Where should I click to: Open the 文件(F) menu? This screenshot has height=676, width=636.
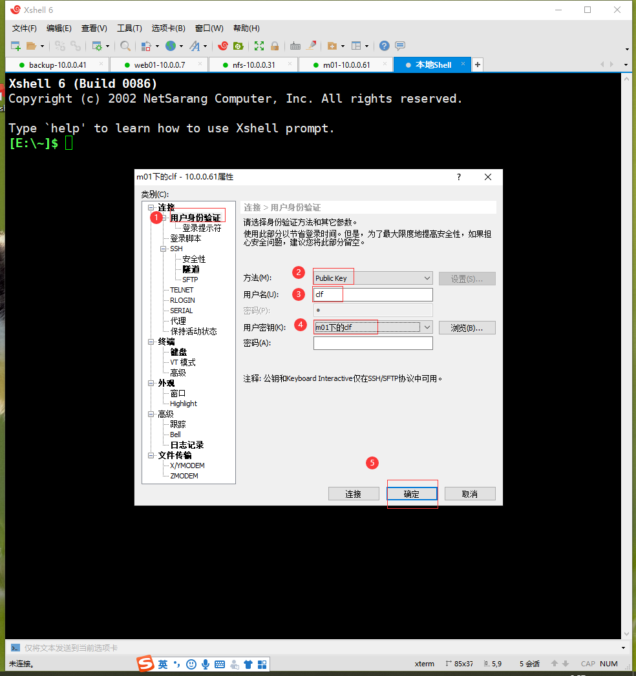coord(24,28)
